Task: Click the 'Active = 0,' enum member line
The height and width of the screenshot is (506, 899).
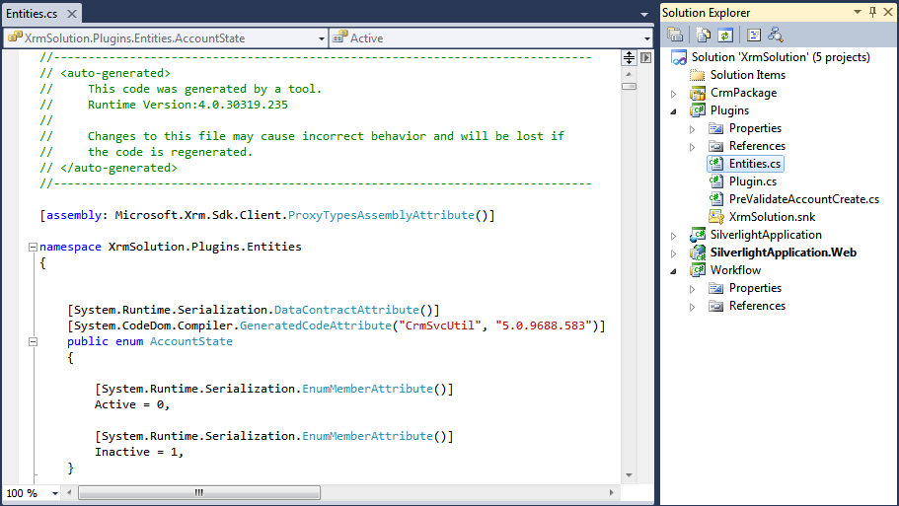Action: [132, 405]
